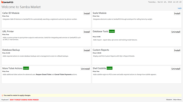Screen dimensions: 183x102
Task: Click the Caller ID Module description text
Action: [x=40, y=19]
